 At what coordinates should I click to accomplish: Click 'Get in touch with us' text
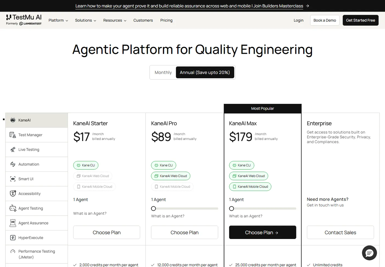pyautogui.click(x=325, y=205)
